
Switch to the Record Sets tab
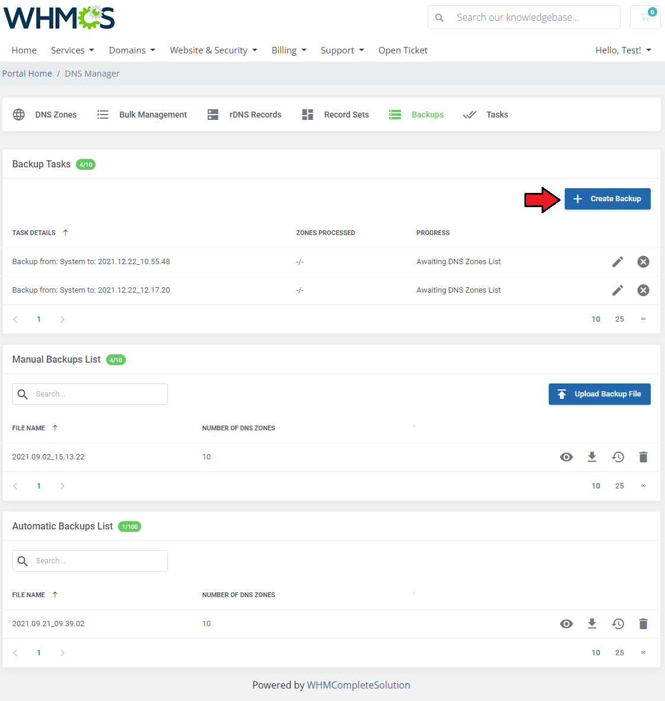point(335,115)
